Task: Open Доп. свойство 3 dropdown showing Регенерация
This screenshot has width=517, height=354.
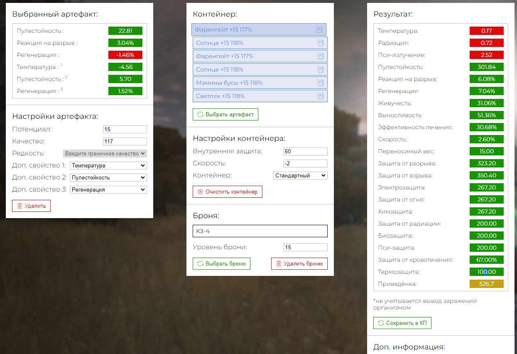Action: point(108,189)
